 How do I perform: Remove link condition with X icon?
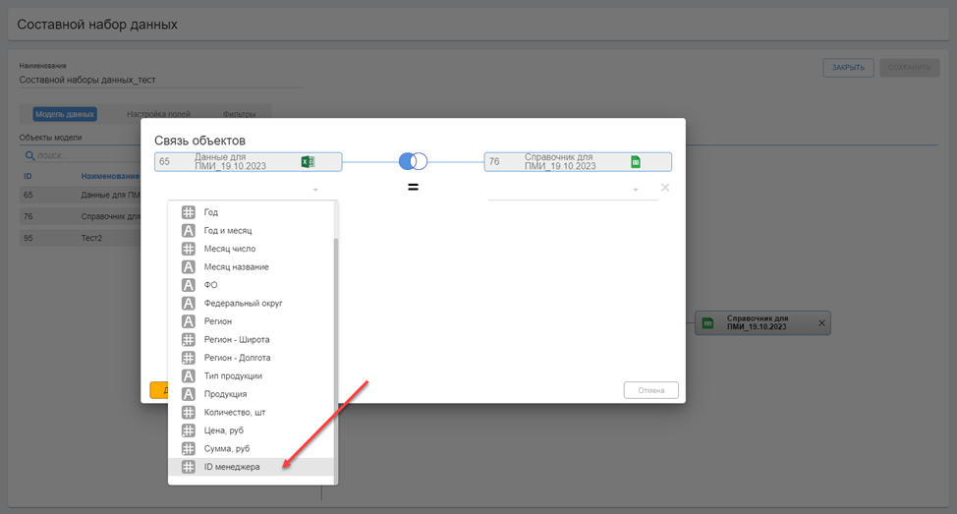(x=665, y=188)
